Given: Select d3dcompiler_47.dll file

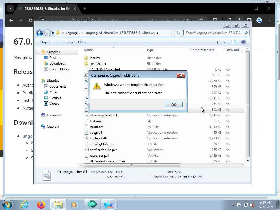Looking at the screenshot, I should pyautogui.click(x=103, y=115).
